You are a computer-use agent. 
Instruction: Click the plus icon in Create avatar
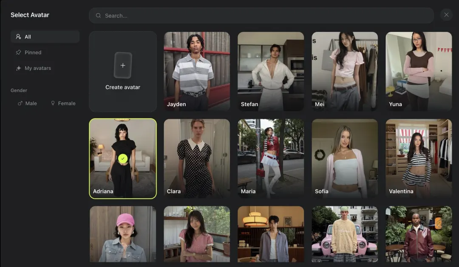(x=123, y=65)
